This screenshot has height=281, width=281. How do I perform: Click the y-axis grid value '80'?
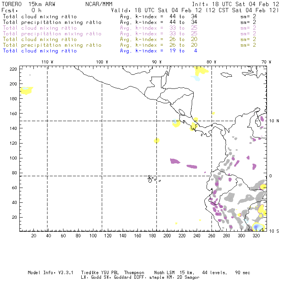click(14, 173)
